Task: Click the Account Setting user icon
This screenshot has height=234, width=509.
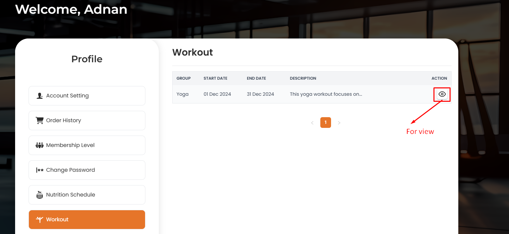Action: pos(40,96)
